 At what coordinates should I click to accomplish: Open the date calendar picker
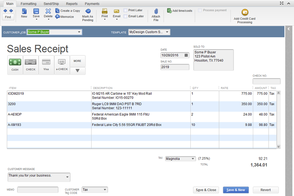coord(186,55)
